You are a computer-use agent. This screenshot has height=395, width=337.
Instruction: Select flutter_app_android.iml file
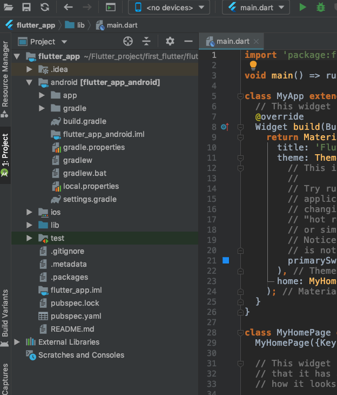pyautogui.click(x=104, y=134)
